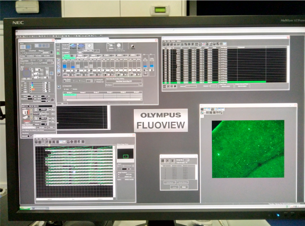Click the clock-shaped Time scan icon
Viewport: 305px width, 226px height.
pos(89,46)
